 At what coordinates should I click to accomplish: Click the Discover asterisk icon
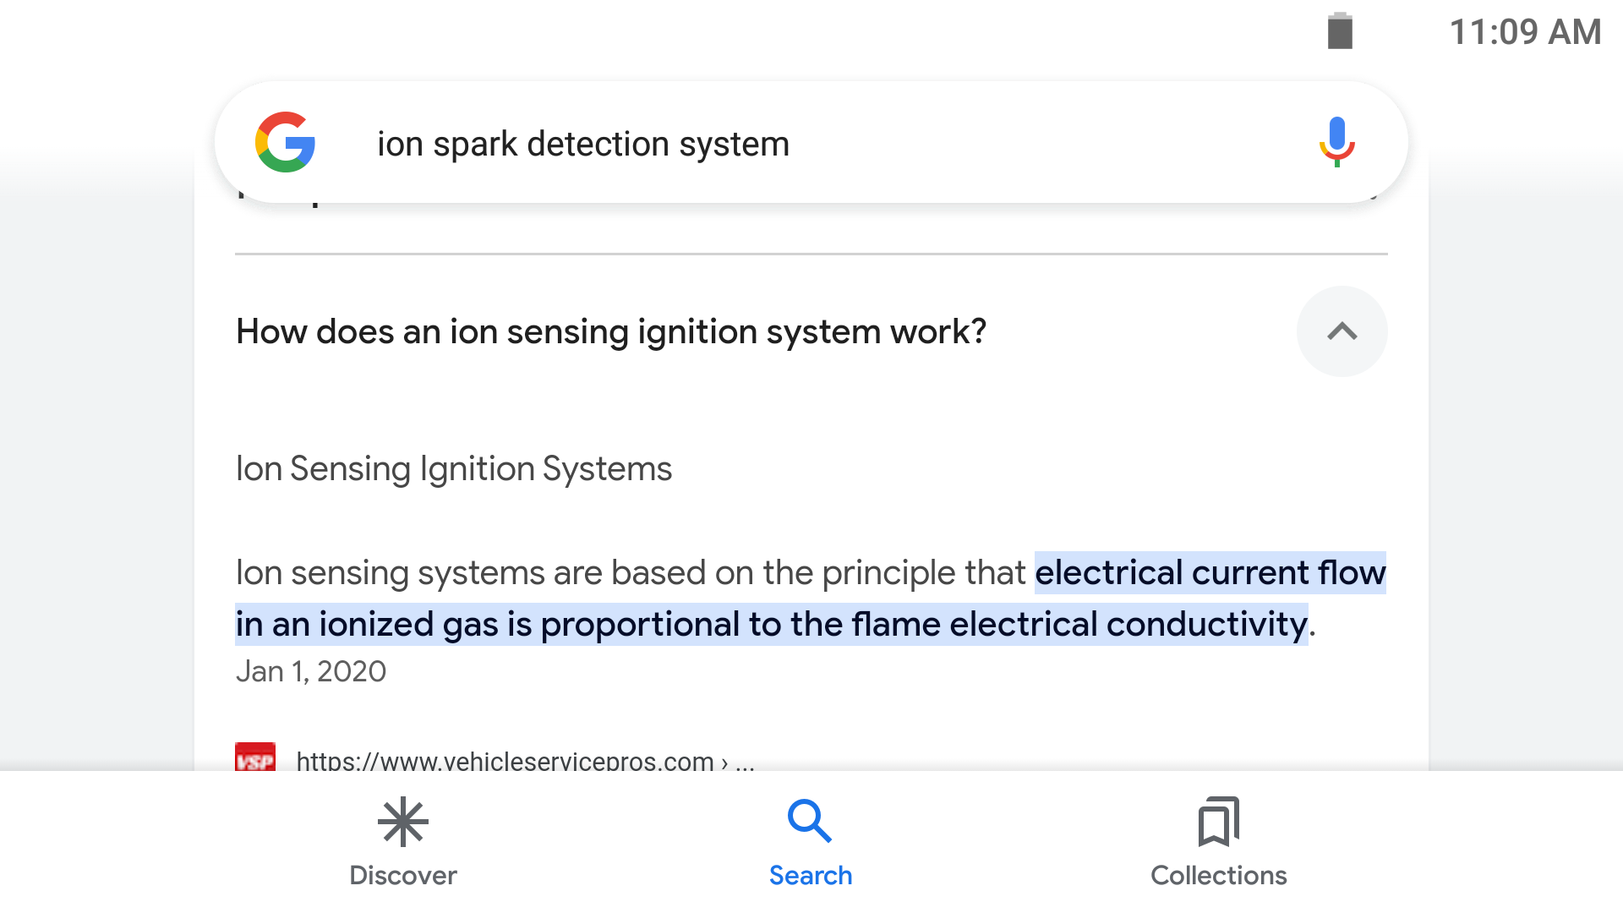coord(403,822)
